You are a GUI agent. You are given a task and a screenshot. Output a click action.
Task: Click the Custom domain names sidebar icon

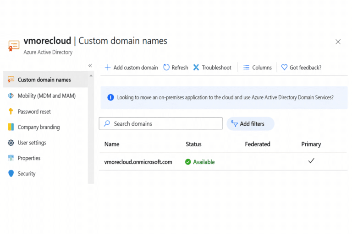coord(11,80)
